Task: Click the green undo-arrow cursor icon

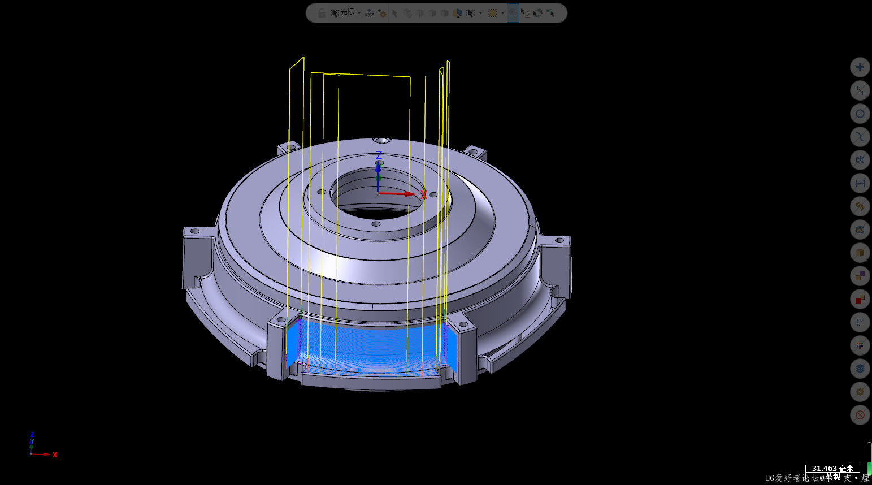Action: [x=550, y=13]
